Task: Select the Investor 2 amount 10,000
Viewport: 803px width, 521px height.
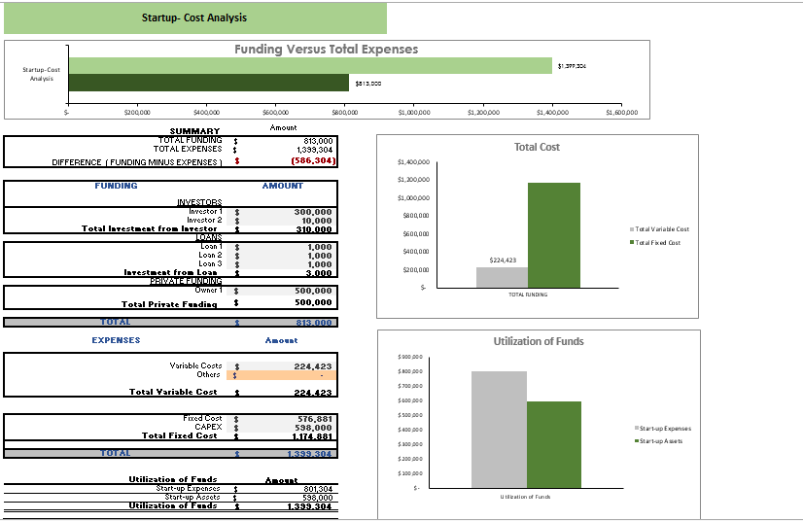Action: 281,221
